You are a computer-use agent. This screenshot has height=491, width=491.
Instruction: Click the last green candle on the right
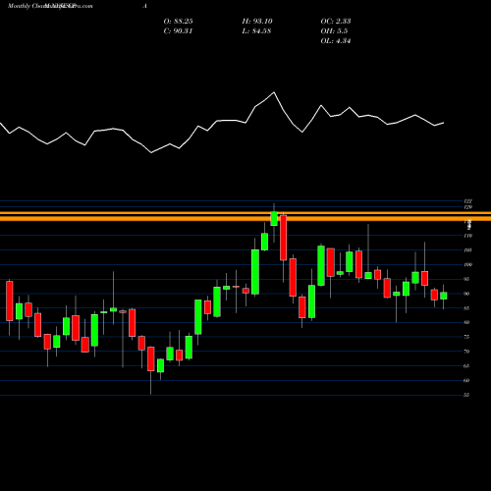444,296
